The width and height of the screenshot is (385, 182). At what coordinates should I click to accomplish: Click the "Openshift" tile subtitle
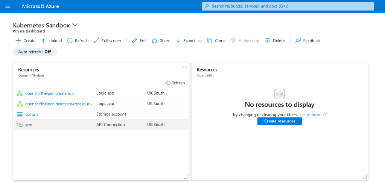[x=204, y=76]
